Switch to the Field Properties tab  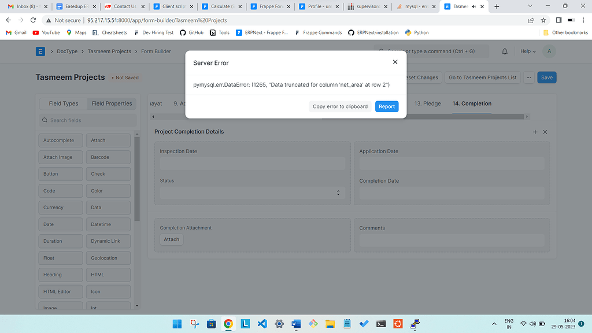coord(112,103)
